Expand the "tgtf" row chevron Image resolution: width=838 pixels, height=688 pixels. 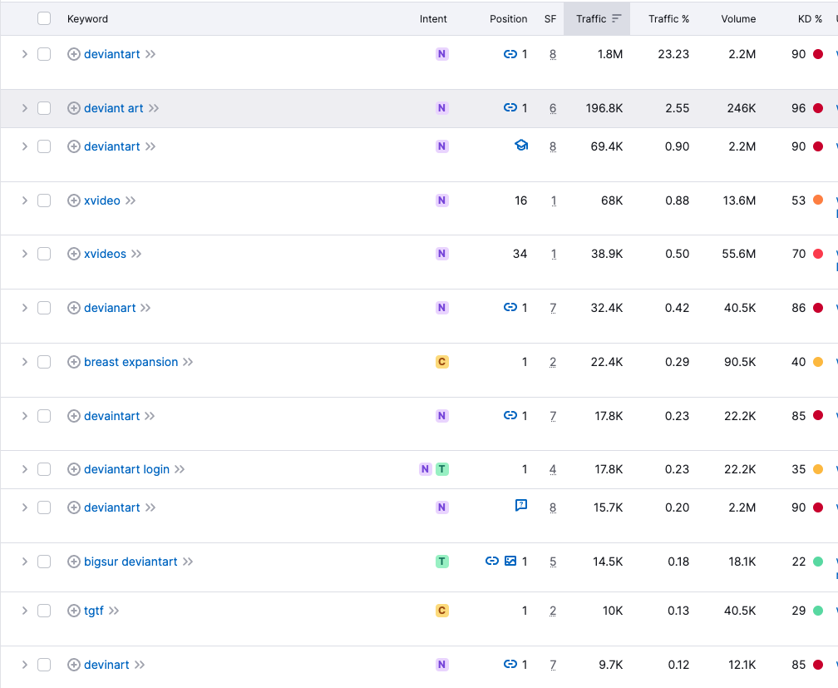click(25, 611)
